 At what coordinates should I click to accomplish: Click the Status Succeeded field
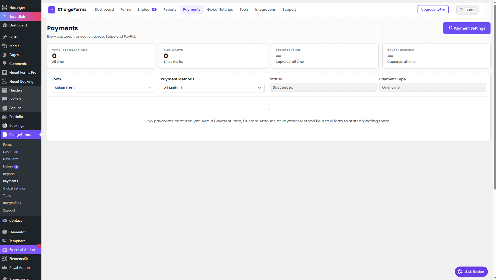323,87
